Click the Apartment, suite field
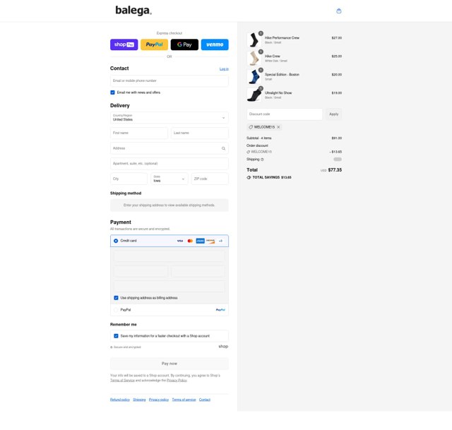This screenshot has height=430, width=452. (169, 164)
